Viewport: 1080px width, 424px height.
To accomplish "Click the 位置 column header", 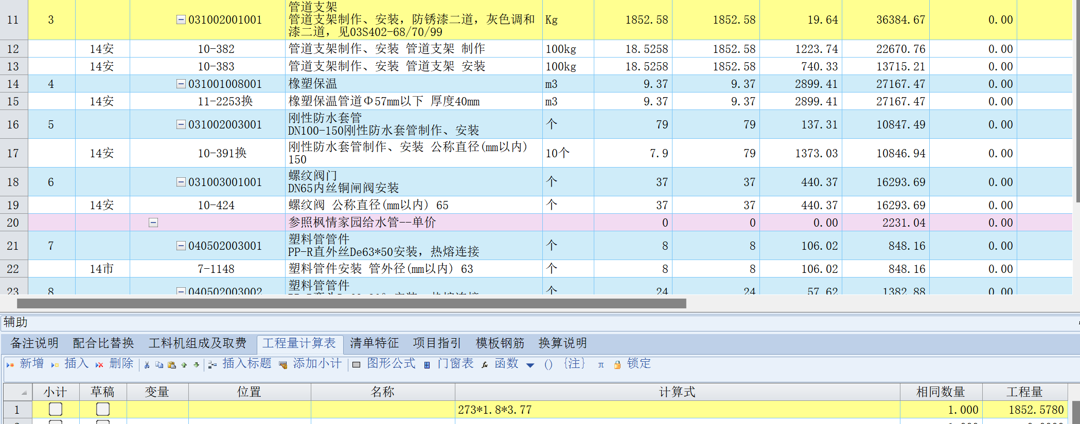I will (250, 392).
